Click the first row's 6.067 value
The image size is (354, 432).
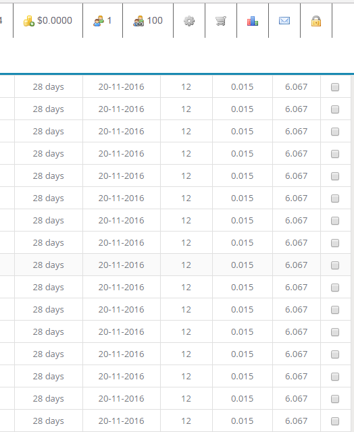[296, 87]
